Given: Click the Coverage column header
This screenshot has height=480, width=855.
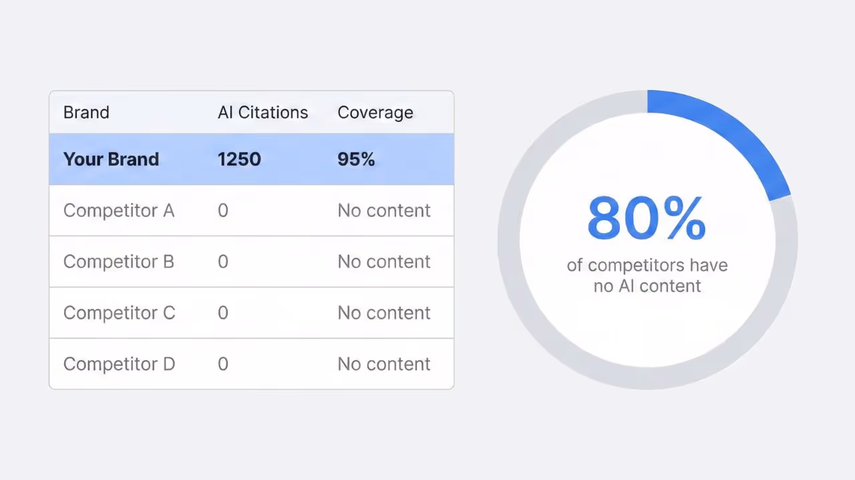Looking at the screenshot, I should (375, 112).
